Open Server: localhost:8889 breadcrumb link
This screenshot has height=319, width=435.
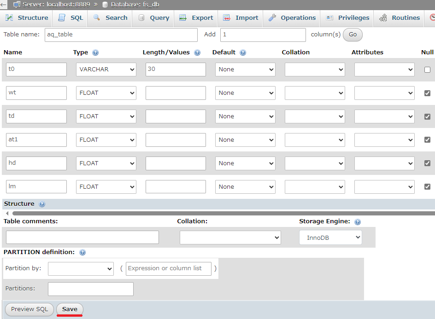pos(56,5)
